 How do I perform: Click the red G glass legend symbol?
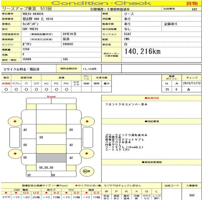tap(147, 192)
